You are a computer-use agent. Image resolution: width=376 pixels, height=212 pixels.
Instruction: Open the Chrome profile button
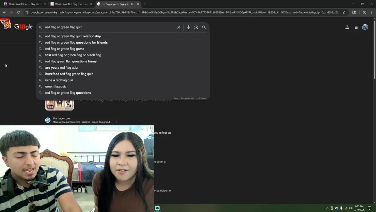pos(365,12)
